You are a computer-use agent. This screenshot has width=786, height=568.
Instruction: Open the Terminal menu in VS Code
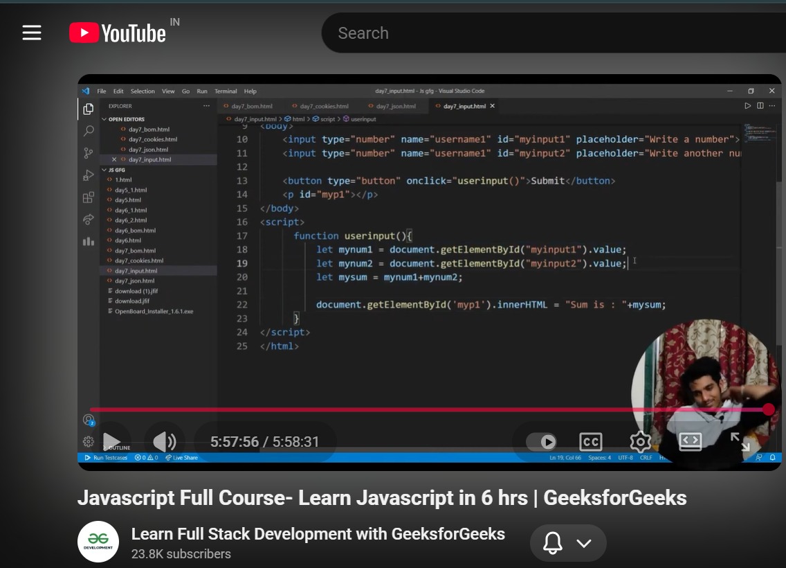pyautogui.click(x=226, y=91)
